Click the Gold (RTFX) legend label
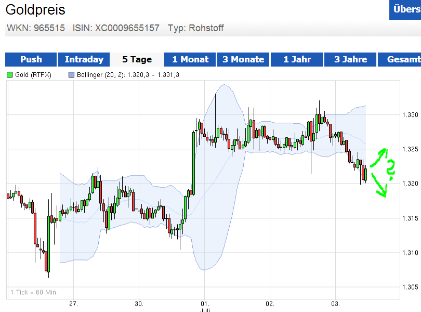The height and width of the screenshot is (312, 421). coord(33,75)
